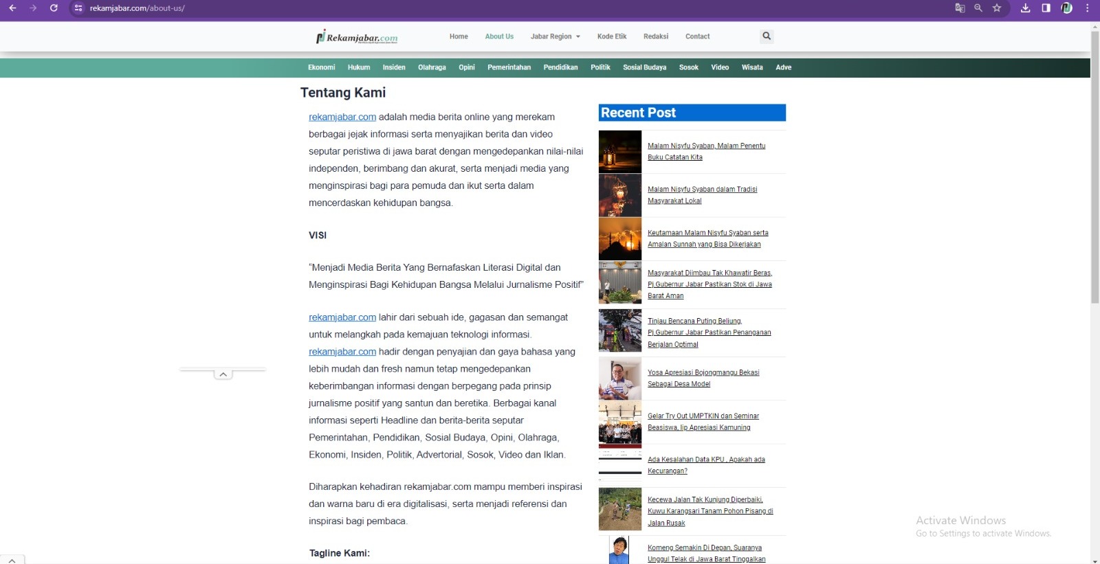Click the page vertical scrollbar thumb
Screen dimensions: 1100x564
pyautogui.click(x=1095, y=167)
